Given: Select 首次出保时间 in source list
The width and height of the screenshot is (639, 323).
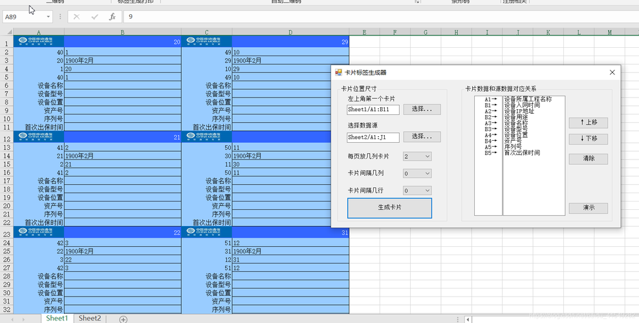Looking at the screenshot, I should (x=522, y=153).
